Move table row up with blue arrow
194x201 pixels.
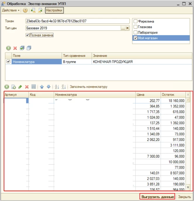click(x=42, y=87)
